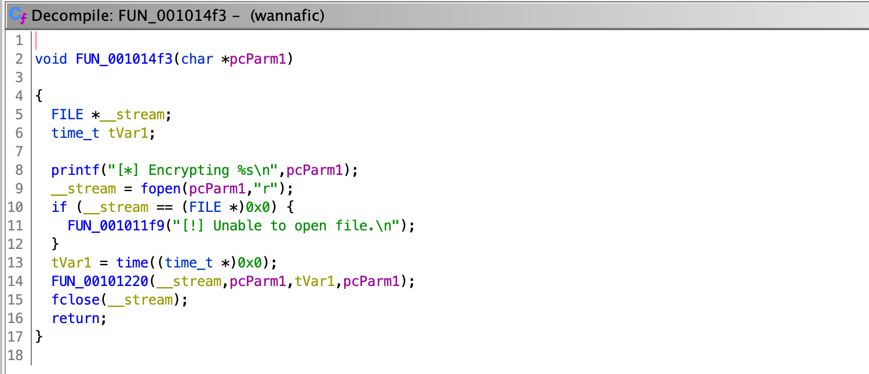The image size is (869, 374).
Task: Click the if keyword on line 10
Action: (59, 207)
